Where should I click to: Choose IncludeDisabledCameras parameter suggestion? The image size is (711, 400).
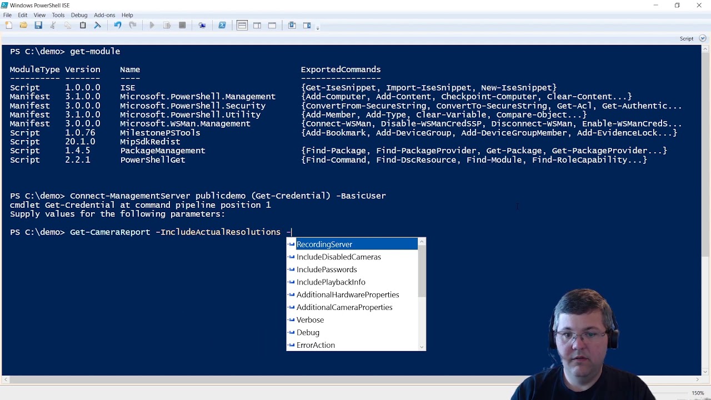[352, 257]
